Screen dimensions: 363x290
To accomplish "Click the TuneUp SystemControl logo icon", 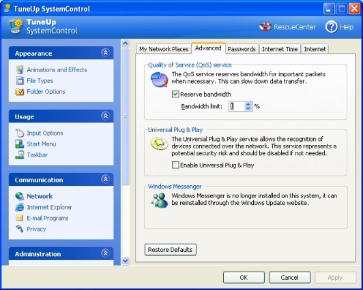I will pyautogui.click(x=16, y=26).
